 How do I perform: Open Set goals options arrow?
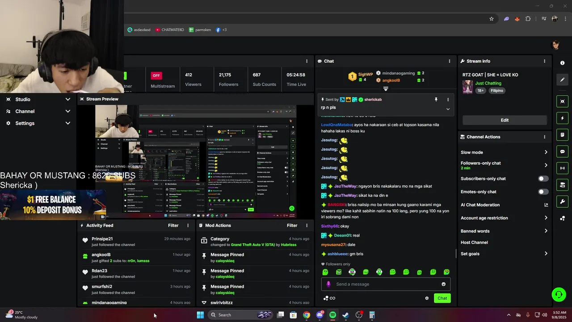pyautogui.click(x=546, y=254)
